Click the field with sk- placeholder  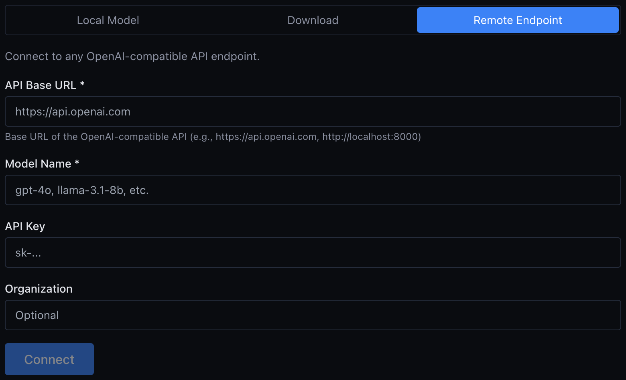click(28, 253)
